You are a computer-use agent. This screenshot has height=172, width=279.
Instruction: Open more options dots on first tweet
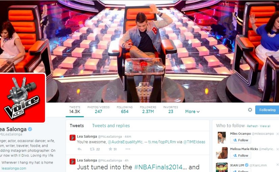tap(128, 149)
